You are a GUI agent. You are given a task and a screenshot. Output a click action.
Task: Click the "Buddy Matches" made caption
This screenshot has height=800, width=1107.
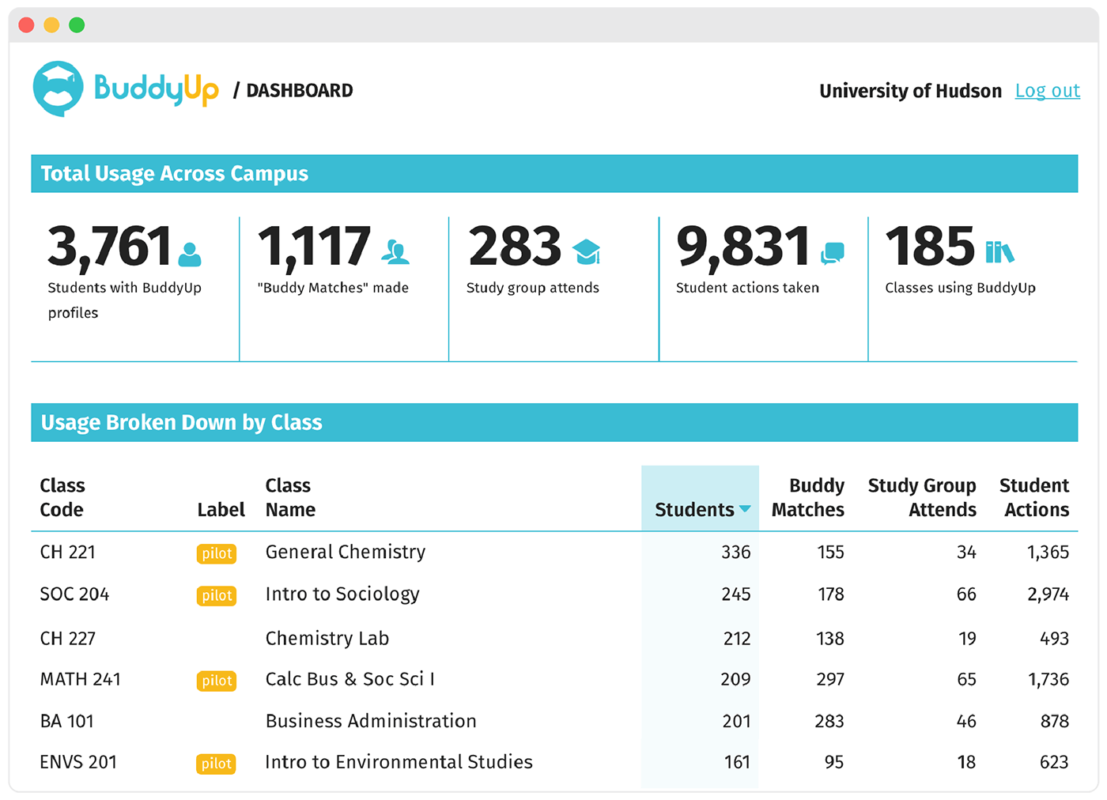tap(333, 288)
